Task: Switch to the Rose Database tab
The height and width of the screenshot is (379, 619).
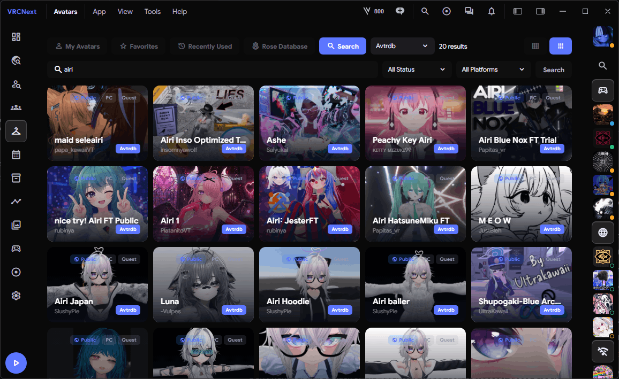Action: pos(280,46)
